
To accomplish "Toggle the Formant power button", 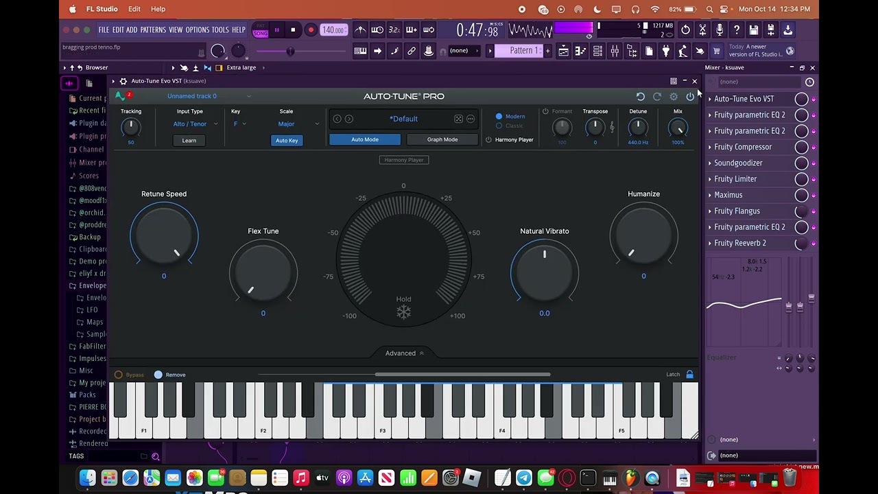I will (x=545, y=111).
